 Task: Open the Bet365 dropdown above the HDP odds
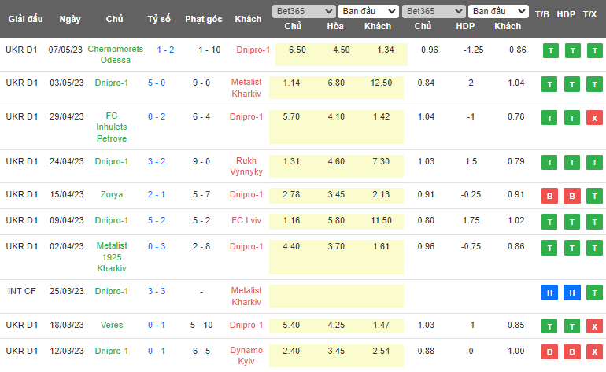tap(433, 12)
